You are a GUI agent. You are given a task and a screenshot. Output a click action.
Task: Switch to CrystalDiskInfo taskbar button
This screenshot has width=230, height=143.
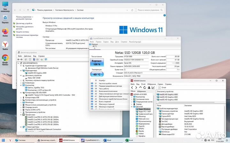91,140
